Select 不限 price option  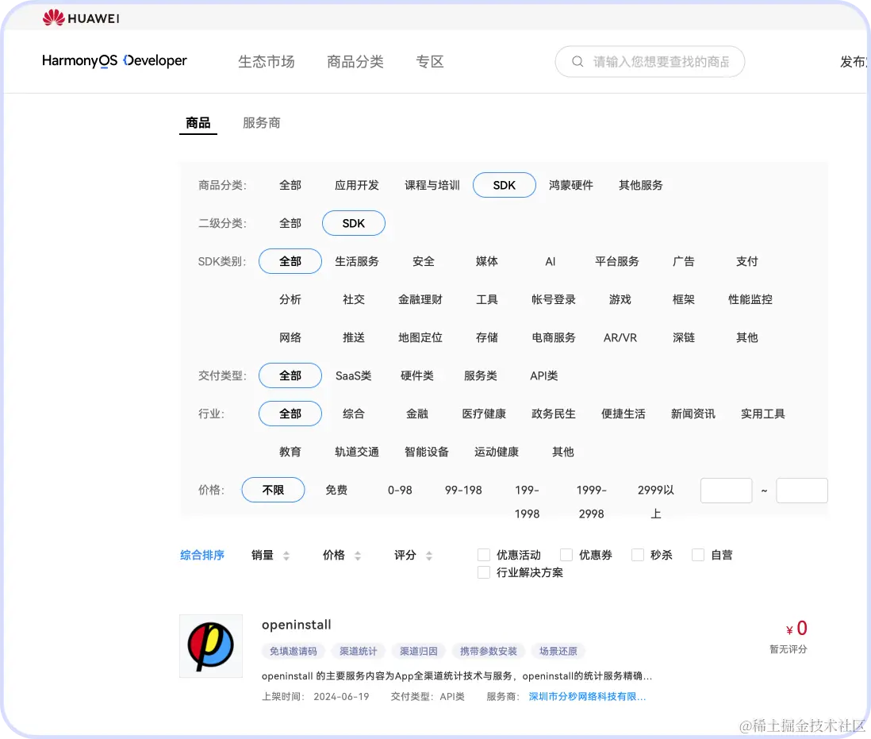(x=274, y=490)
